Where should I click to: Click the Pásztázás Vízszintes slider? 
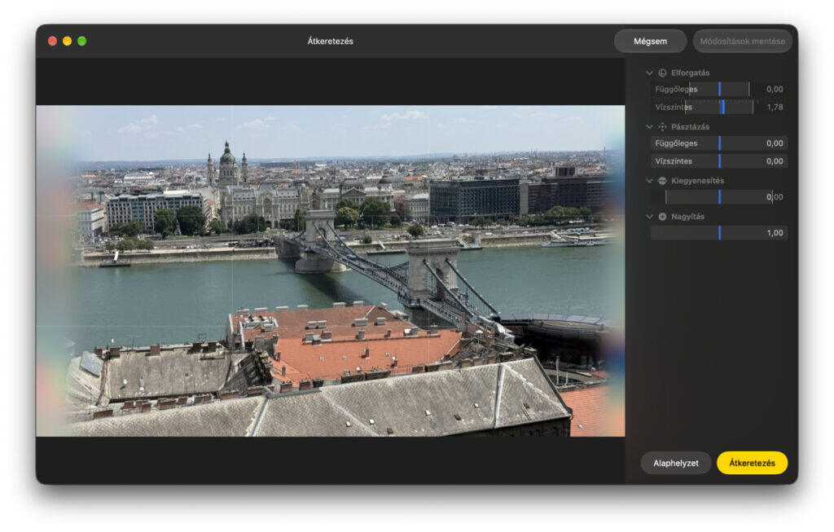[x=718, y=161]
